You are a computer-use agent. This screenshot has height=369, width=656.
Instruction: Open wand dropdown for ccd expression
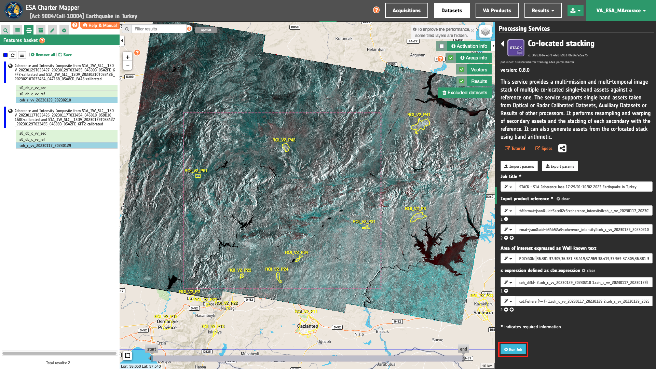coord(508,301)
